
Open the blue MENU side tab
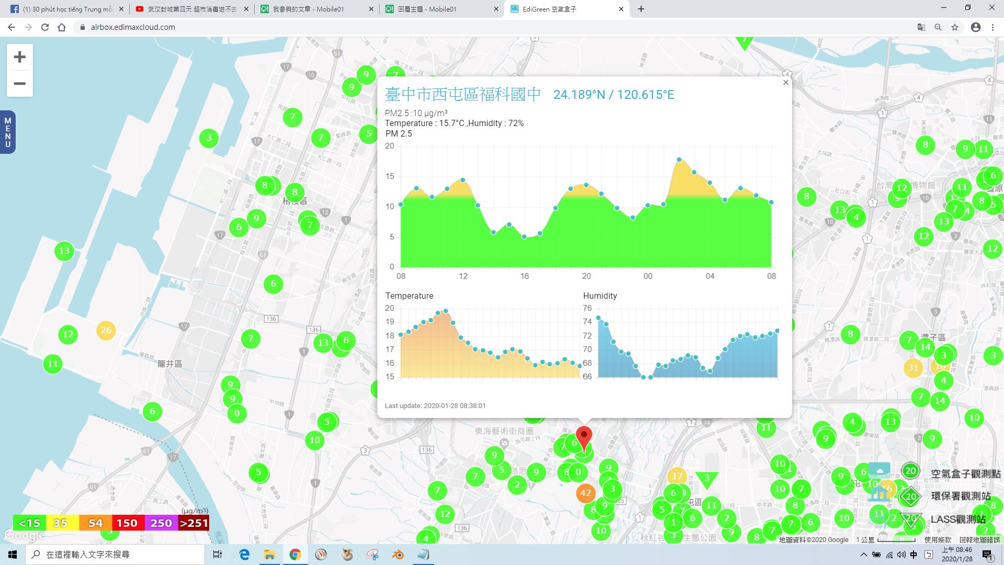[7, 132]
